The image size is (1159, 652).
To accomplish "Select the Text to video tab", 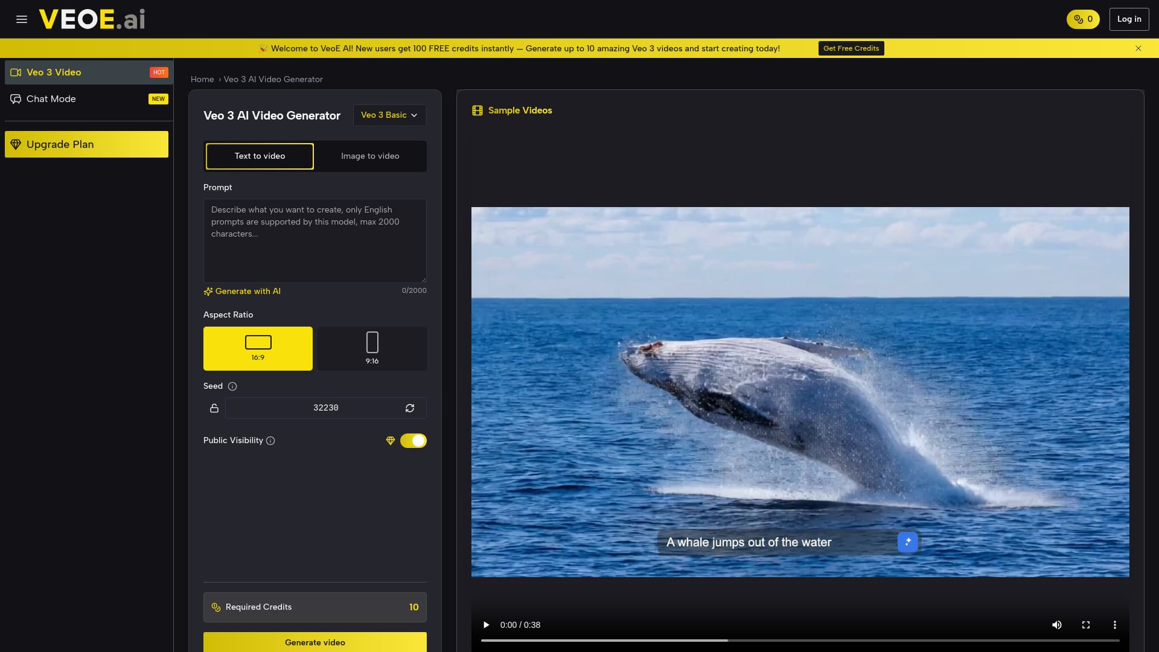I will (x=259, y=156).
